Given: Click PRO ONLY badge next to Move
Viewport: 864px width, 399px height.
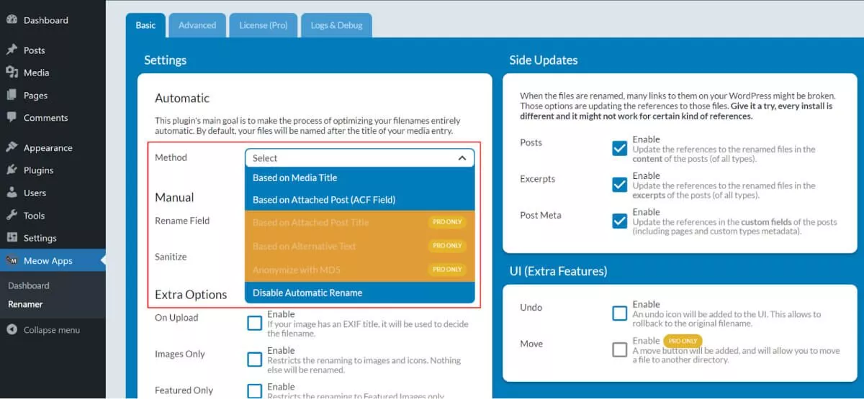Looking at the screenshot, I should click(683, 341).
